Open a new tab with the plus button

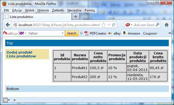[76, 17]
